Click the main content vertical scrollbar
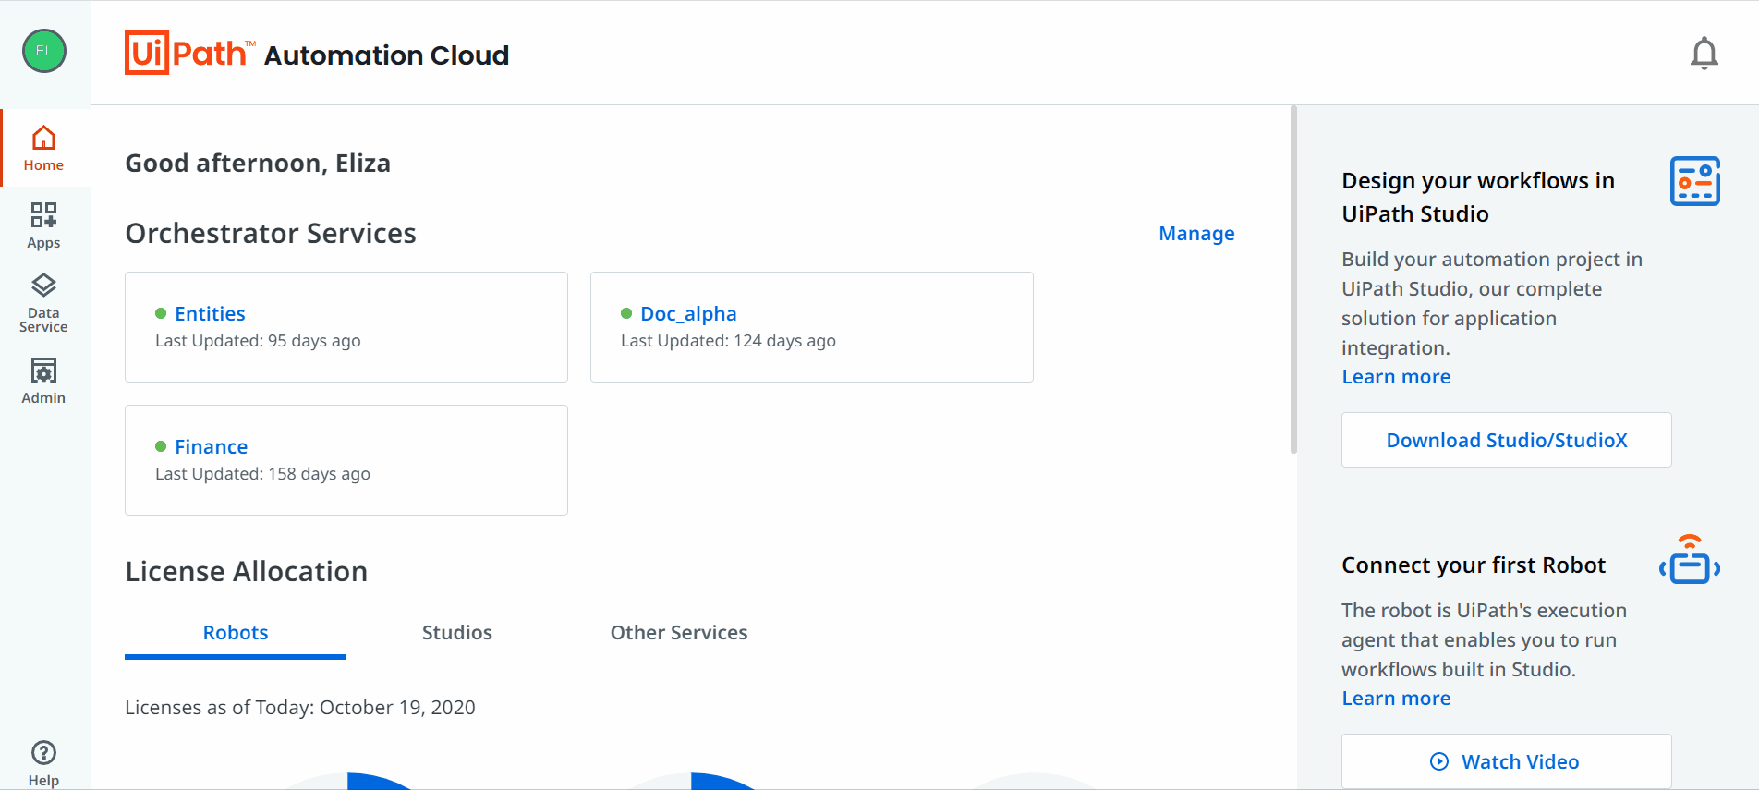The image size is (1759, 790). tap(1293, 280)
